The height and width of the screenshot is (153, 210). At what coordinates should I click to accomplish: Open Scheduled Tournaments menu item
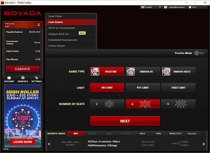71,40
